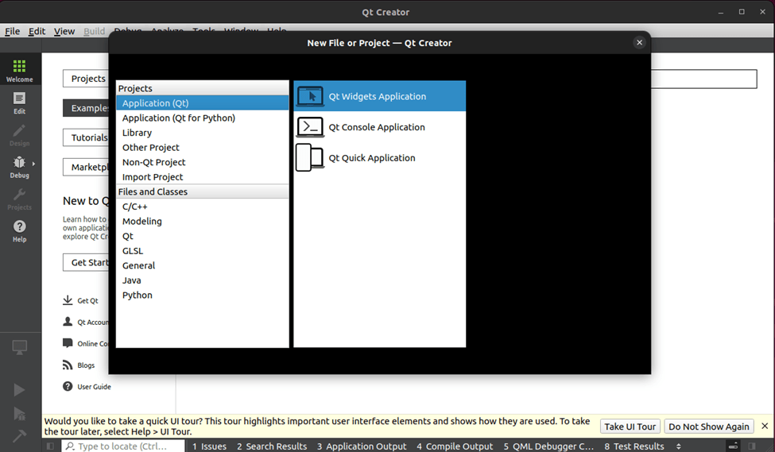775x452 pixels.
Task: Click the Projects button on Welcome page
Action: [x=86, y=79]
